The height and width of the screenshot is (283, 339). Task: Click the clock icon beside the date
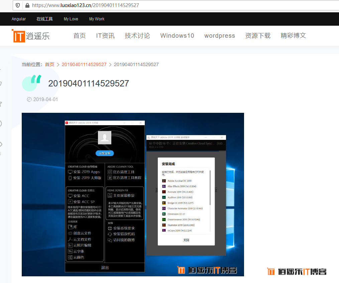click(x=29, y=99)
